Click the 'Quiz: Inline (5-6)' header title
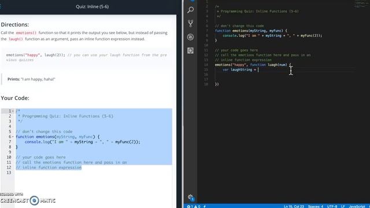The image size is (370, 208). [x=92, y=6]
